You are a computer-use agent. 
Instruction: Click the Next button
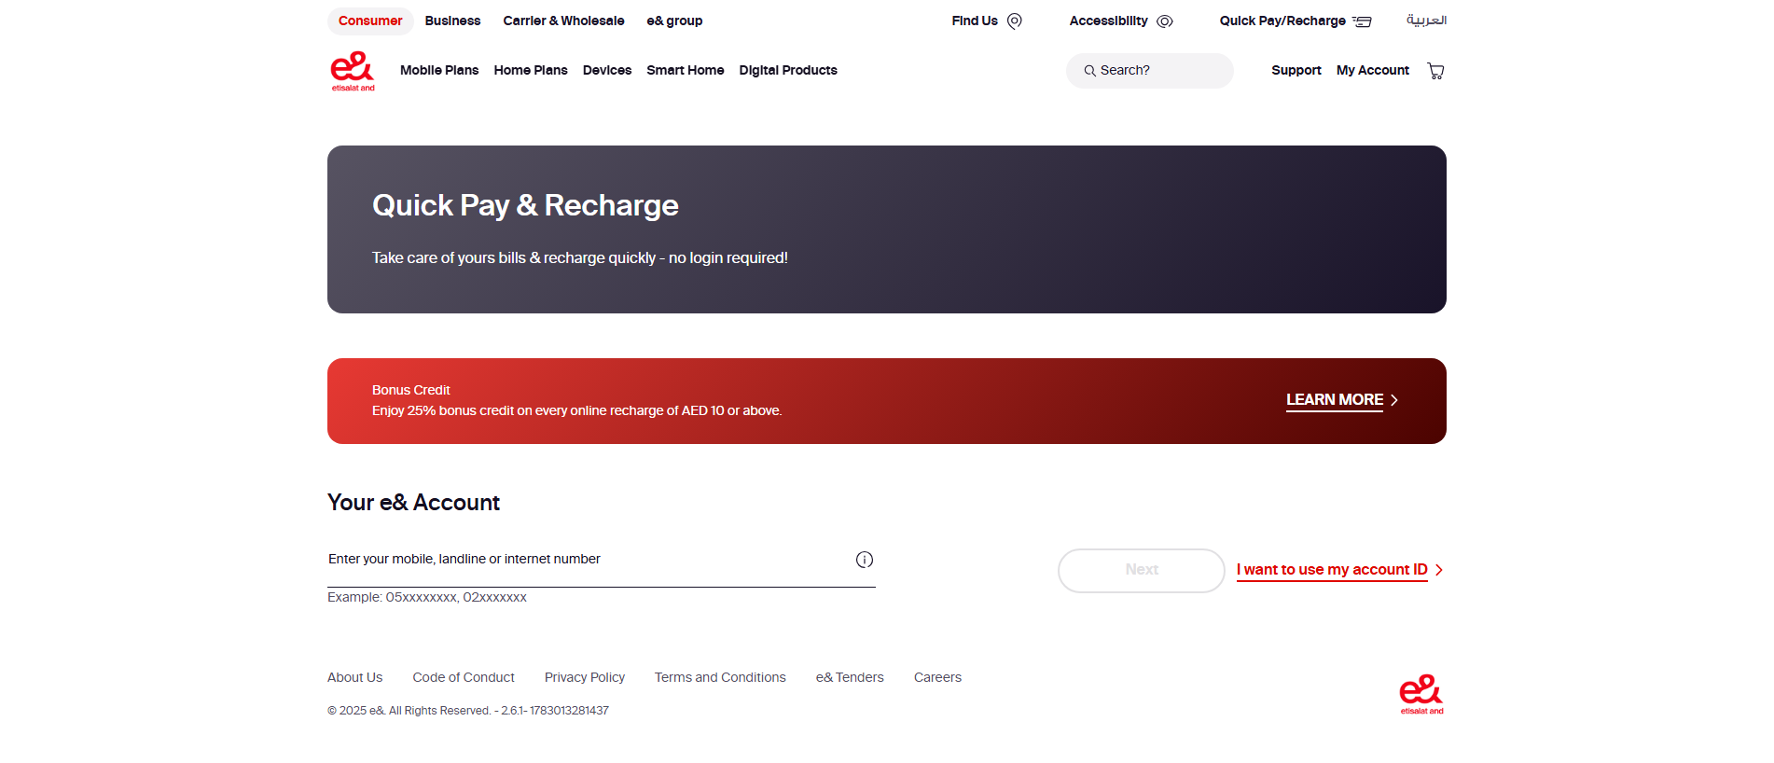[1142, 570]
